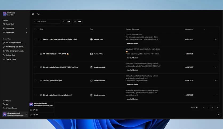The height and width of the screenshot is (129, 223).
Task: Open actions menu for Kansas row
Action: (x=216, y=39)
